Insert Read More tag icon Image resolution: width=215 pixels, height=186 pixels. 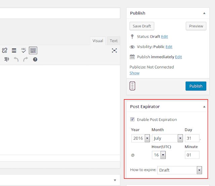point(14,50)
